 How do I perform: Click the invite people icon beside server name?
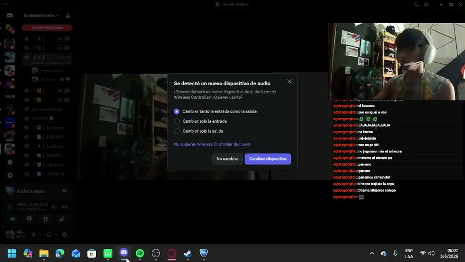pos(68,16)
